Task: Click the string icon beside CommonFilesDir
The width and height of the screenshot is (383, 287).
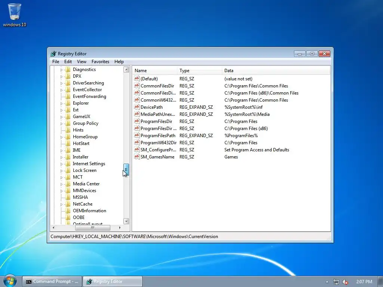Action: pyautogui.click(x=137, y=86)
